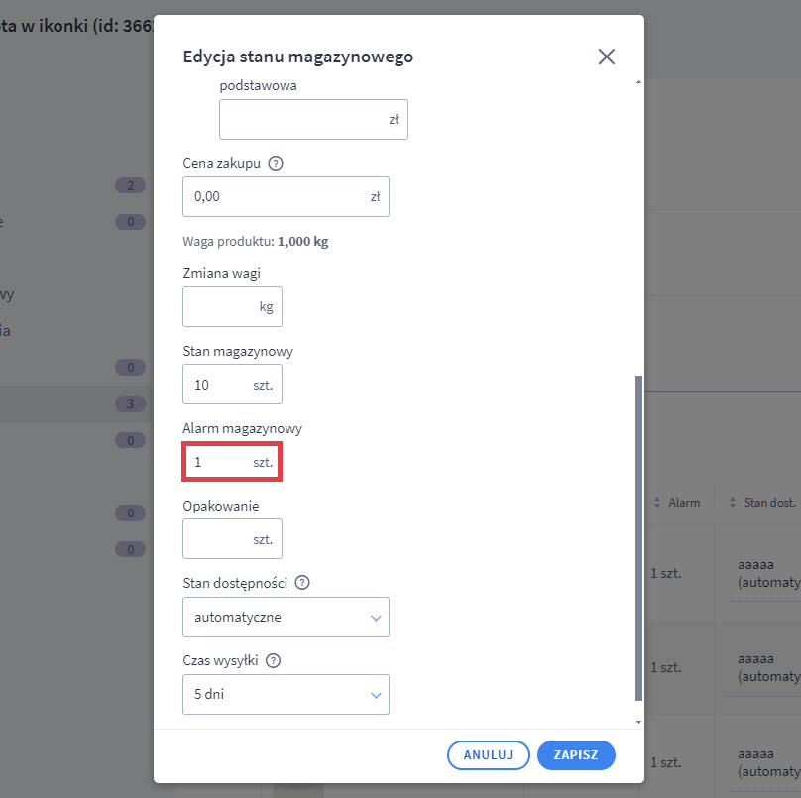This screenshot has height=798, width=801.
Task: Click the dialog's vertical scrollbar thumb
Action: 638,535
